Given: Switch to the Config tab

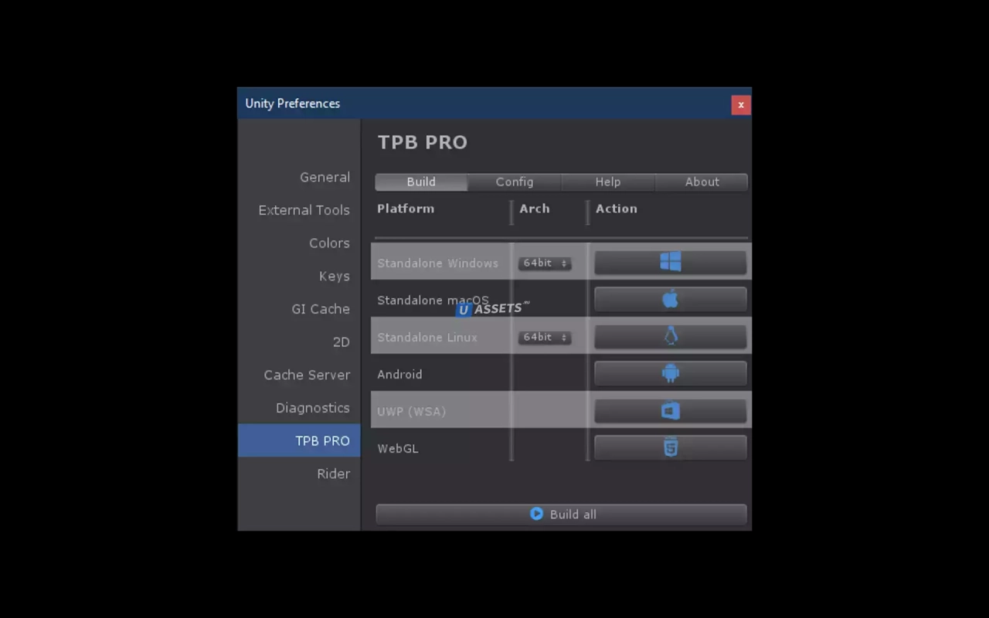Looking at the screenshot, I should click(x=515, y=182).
